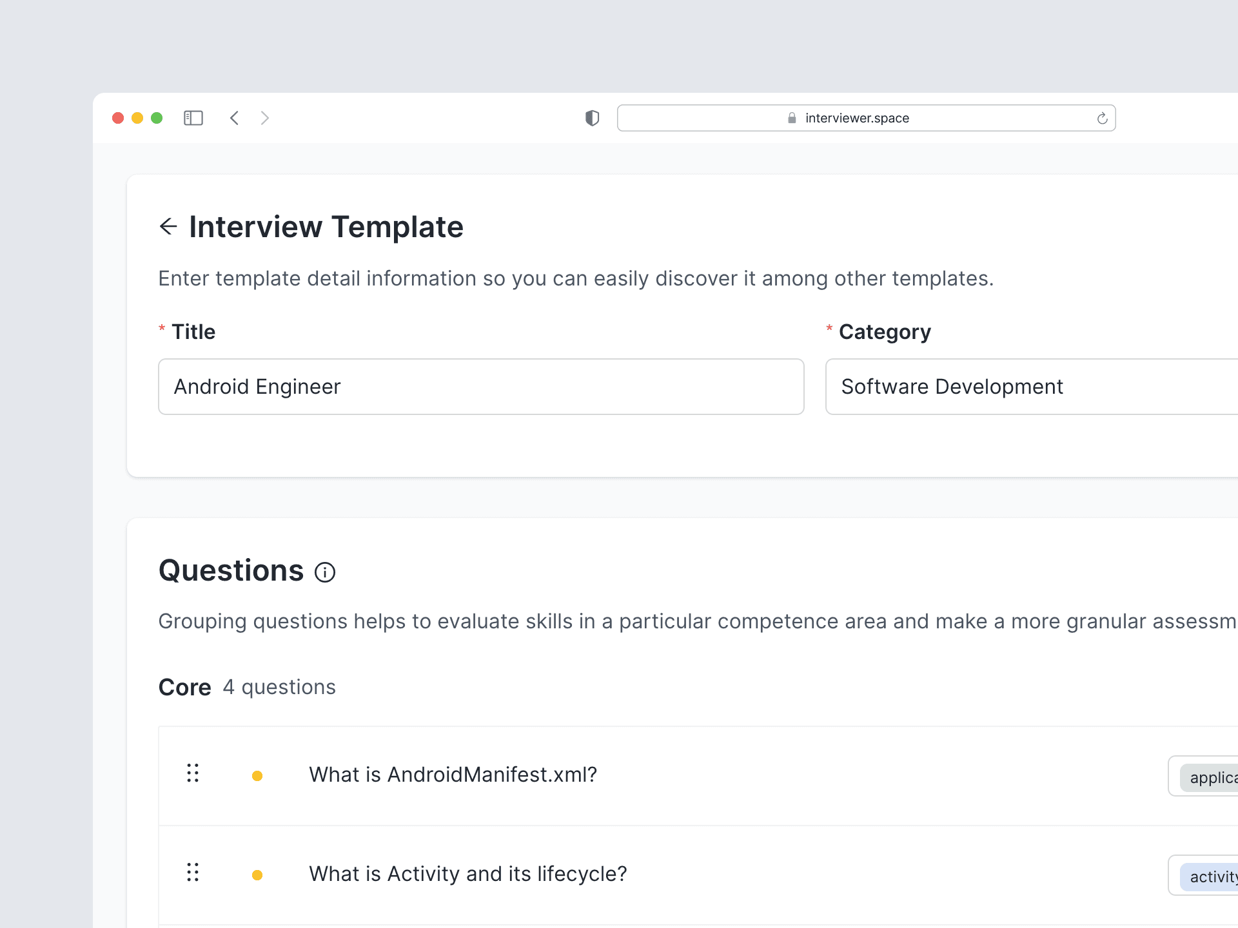Click the privacy shield icon
This screenshot has width=1238, height=928.
[x=592, y=118]
